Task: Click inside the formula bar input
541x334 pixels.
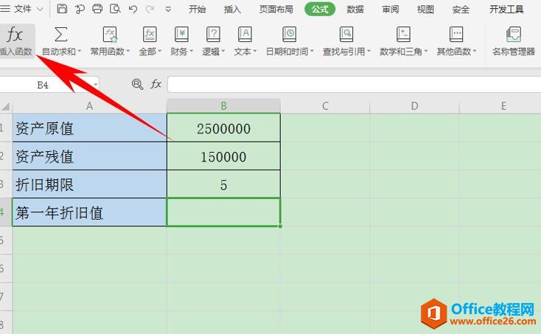Action: click(x=354, y=84)
